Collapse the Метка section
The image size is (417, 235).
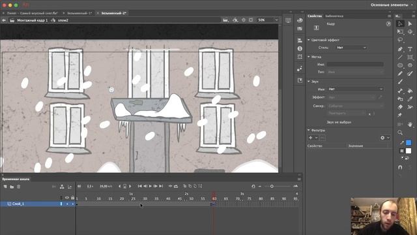[x=309, y=57]
